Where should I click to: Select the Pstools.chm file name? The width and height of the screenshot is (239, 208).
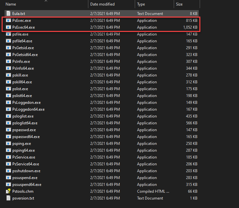click(x=23, y=191)
